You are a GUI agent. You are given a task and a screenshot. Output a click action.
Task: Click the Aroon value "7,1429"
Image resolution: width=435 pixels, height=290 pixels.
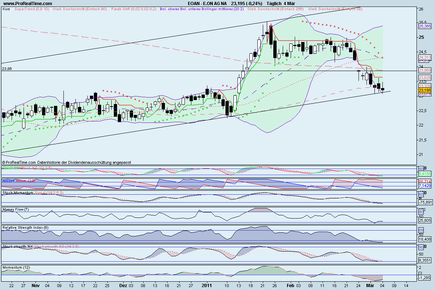tap(425, 186)
